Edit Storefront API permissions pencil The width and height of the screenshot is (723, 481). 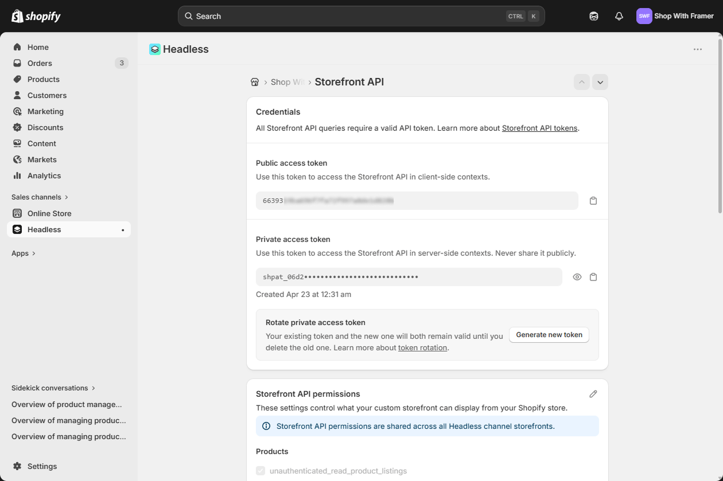pos(593,394)
